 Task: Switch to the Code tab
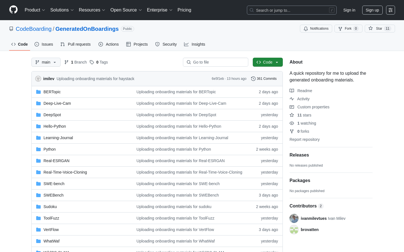click(x=20, y=44)
